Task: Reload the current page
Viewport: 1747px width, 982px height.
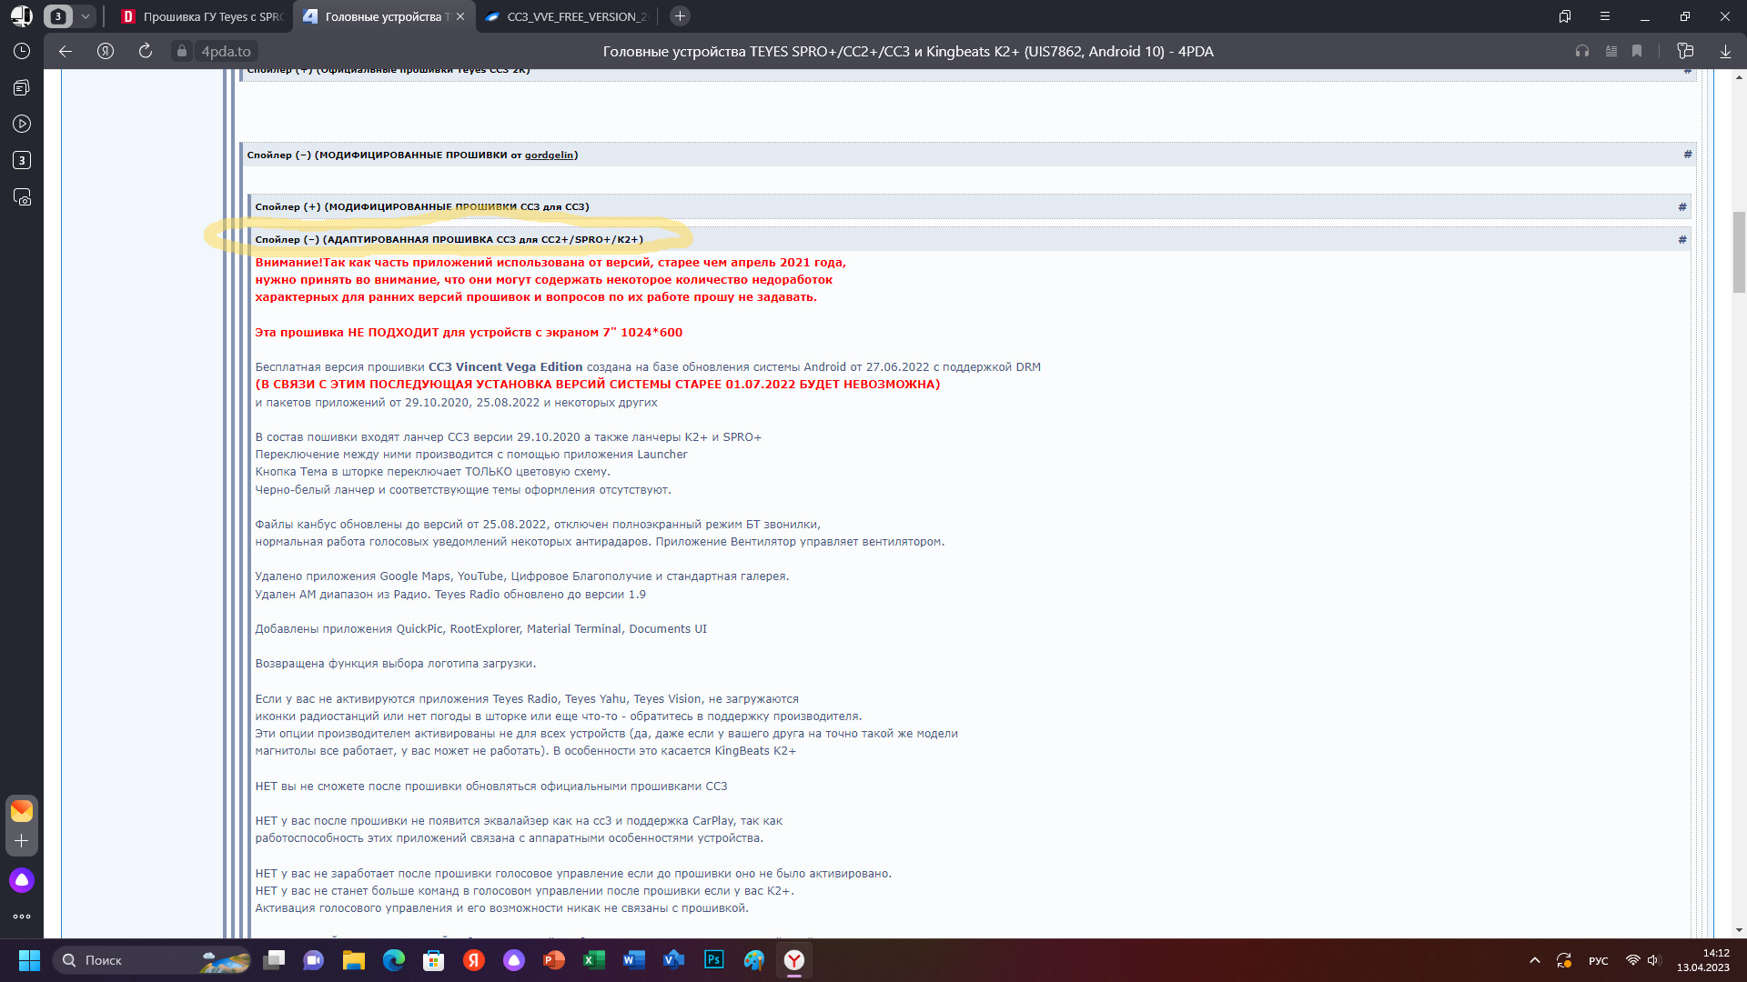Action: coord(146,52)
